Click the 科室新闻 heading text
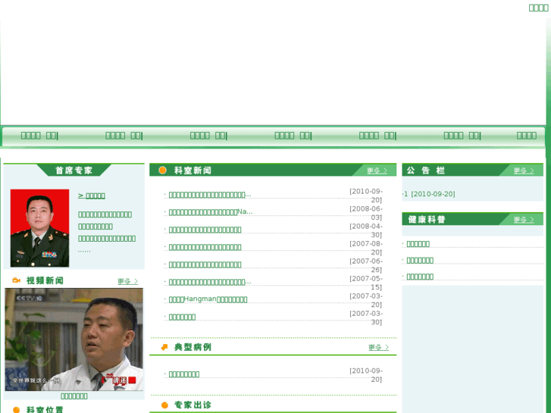The image size is (551, 413). coord(193,171)
